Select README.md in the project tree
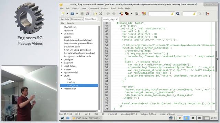Image resolution: width=220 pixels, height=123 pixels. tap(70, 27)
